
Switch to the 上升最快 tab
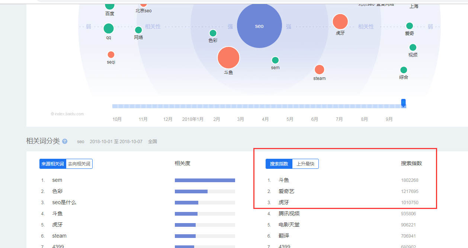pos(305,164)
